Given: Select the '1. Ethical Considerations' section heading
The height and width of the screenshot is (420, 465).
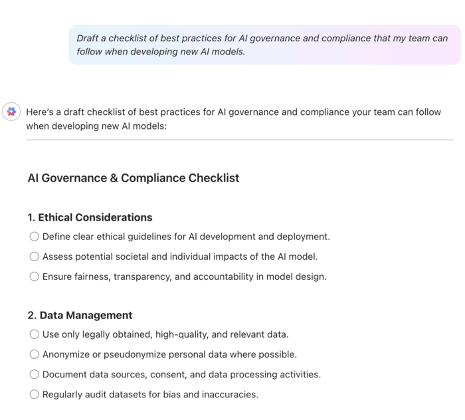Looking at the screenshot, I should [90, 217].
